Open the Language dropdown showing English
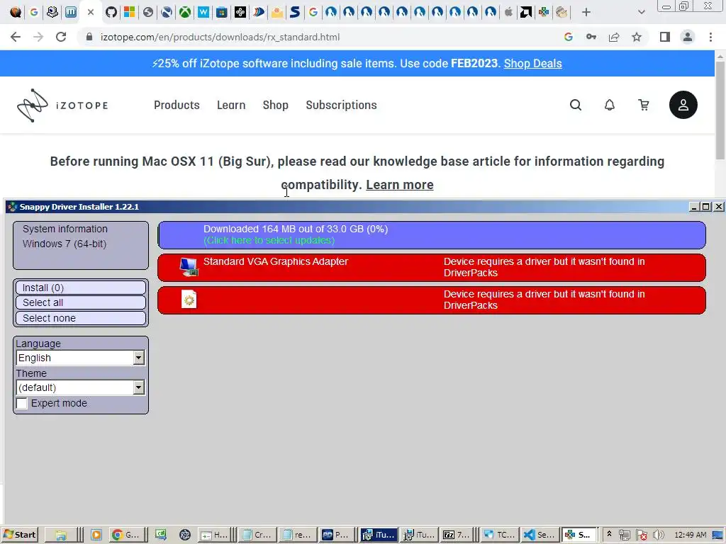 tap(81, 358)
